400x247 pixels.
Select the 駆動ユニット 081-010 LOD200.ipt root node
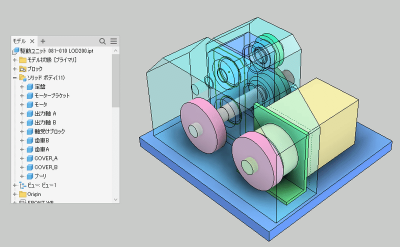click(x=56, y=51)
